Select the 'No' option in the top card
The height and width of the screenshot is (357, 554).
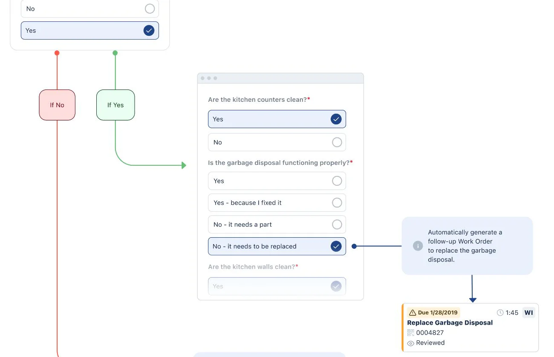90,9
